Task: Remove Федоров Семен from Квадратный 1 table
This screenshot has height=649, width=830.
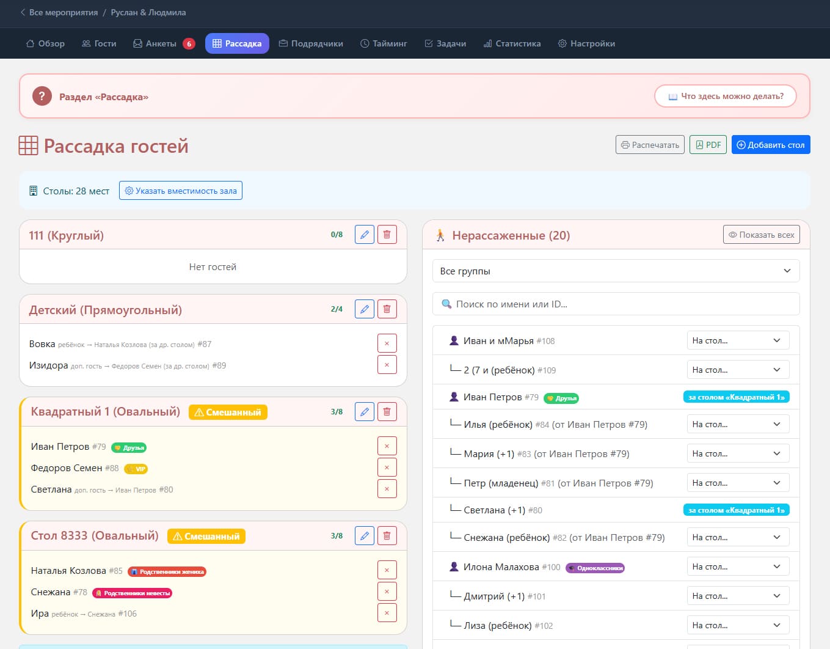Action: (x=387, y=468)
